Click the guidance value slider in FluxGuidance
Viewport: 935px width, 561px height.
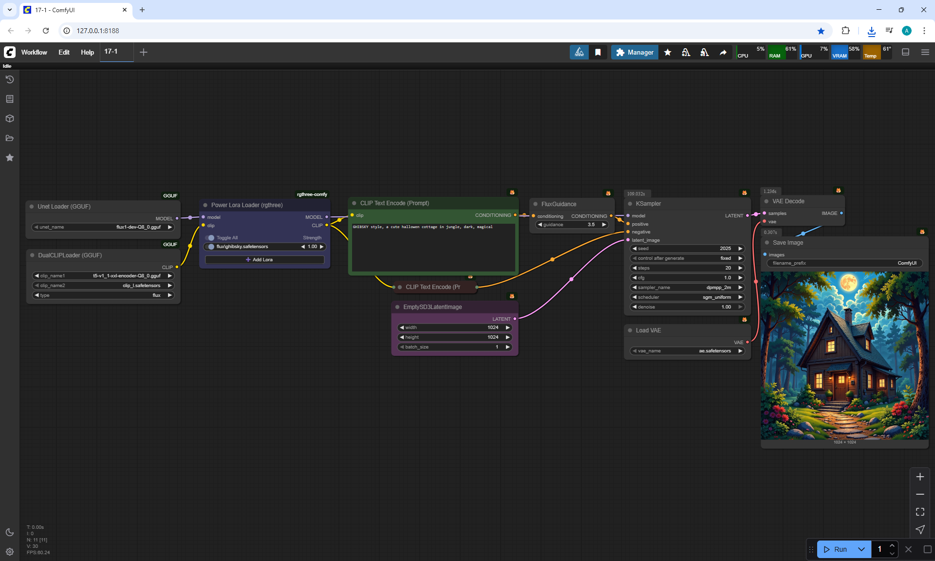pyautogui.click(x=572, y=225)
